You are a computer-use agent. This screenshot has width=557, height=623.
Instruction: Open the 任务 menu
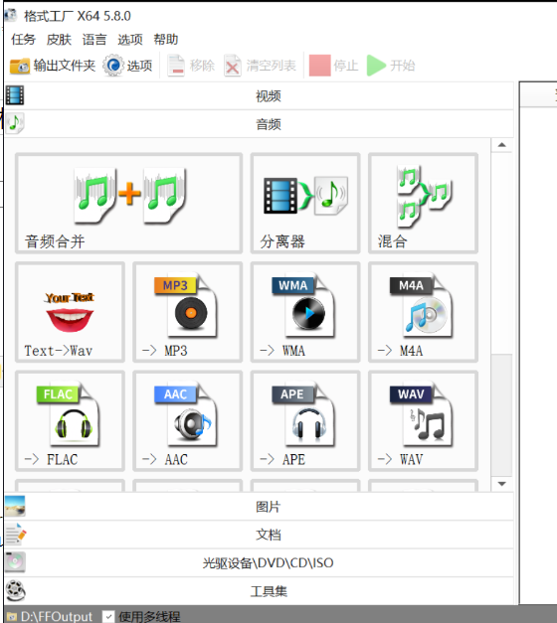tap(23, 40)
